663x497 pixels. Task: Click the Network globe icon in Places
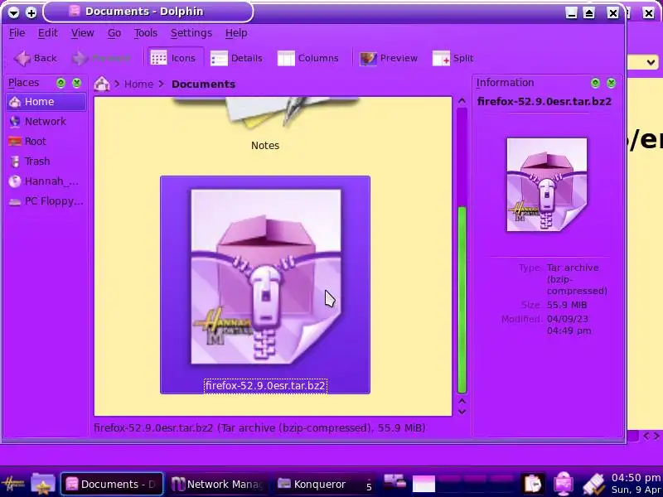pos(15,122)
